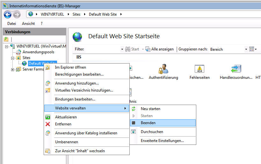Choose Beenden in submenu
Viewport: 261px width, 164px height.
coord(163,123)
